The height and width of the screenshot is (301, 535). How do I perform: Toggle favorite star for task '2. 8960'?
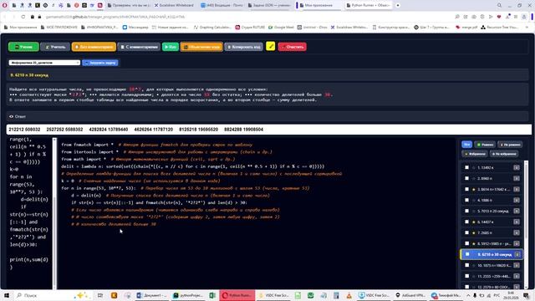pos(474,178)
